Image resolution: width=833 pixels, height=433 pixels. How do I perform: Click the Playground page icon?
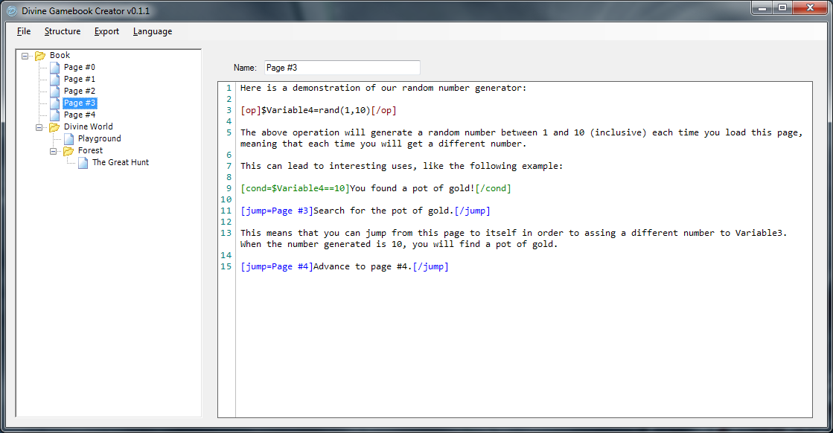[68, 138]
